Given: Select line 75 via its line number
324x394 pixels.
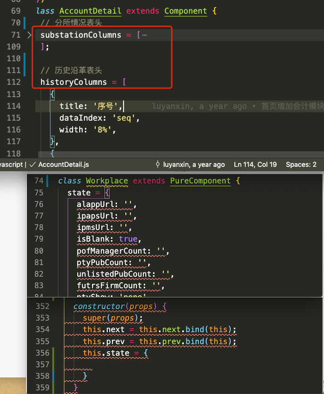Looking at the screenshot, I should [39, 193].
